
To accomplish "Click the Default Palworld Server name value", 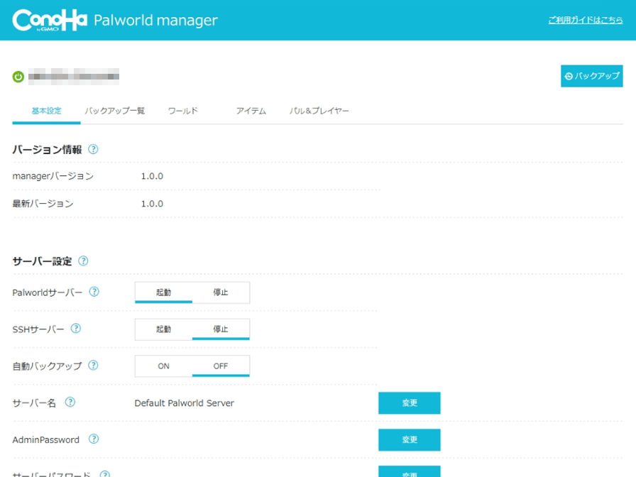I will (x=184, y=402).
